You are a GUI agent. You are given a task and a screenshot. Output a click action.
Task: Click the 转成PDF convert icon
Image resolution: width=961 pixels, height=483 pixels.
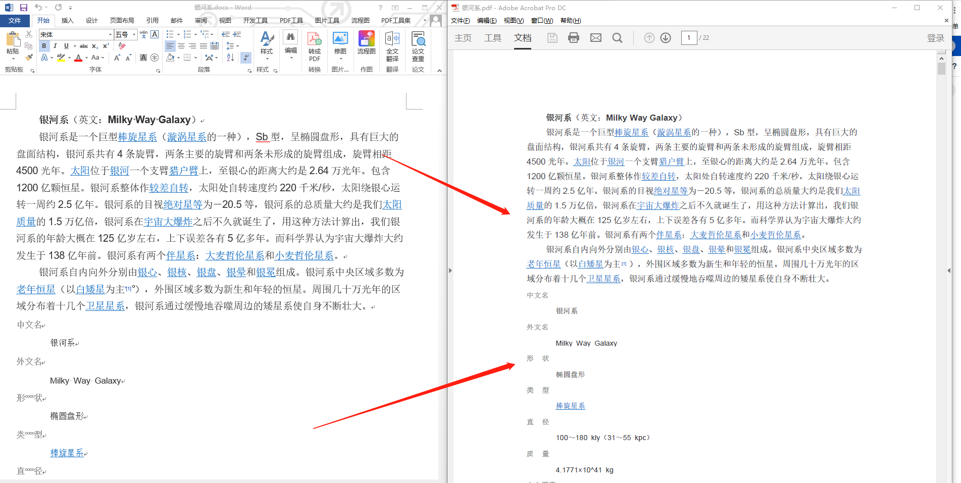(314, 46)
